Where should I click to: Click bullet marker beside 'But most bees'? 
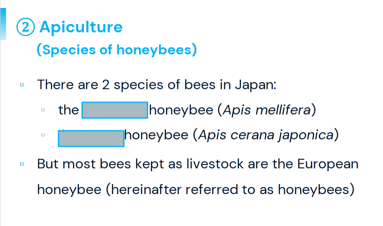click(22, 164)
